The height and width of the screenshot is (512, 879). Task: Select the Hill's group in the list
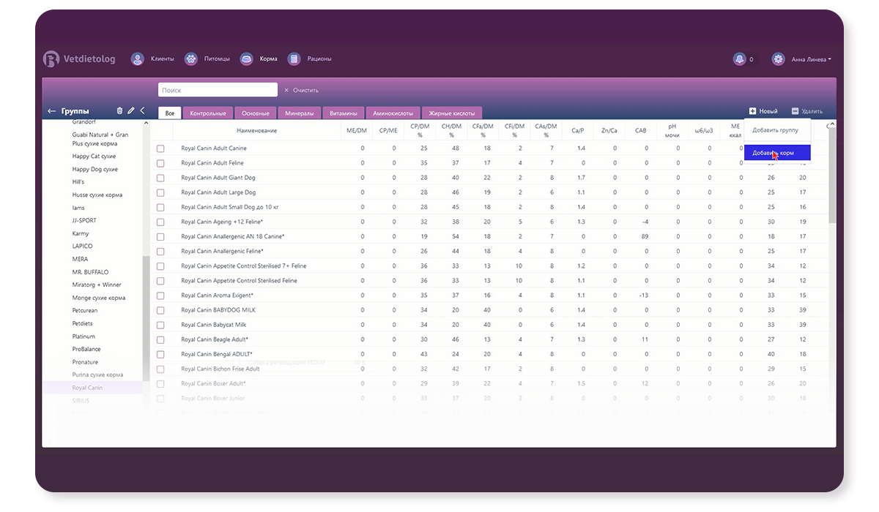78,182
